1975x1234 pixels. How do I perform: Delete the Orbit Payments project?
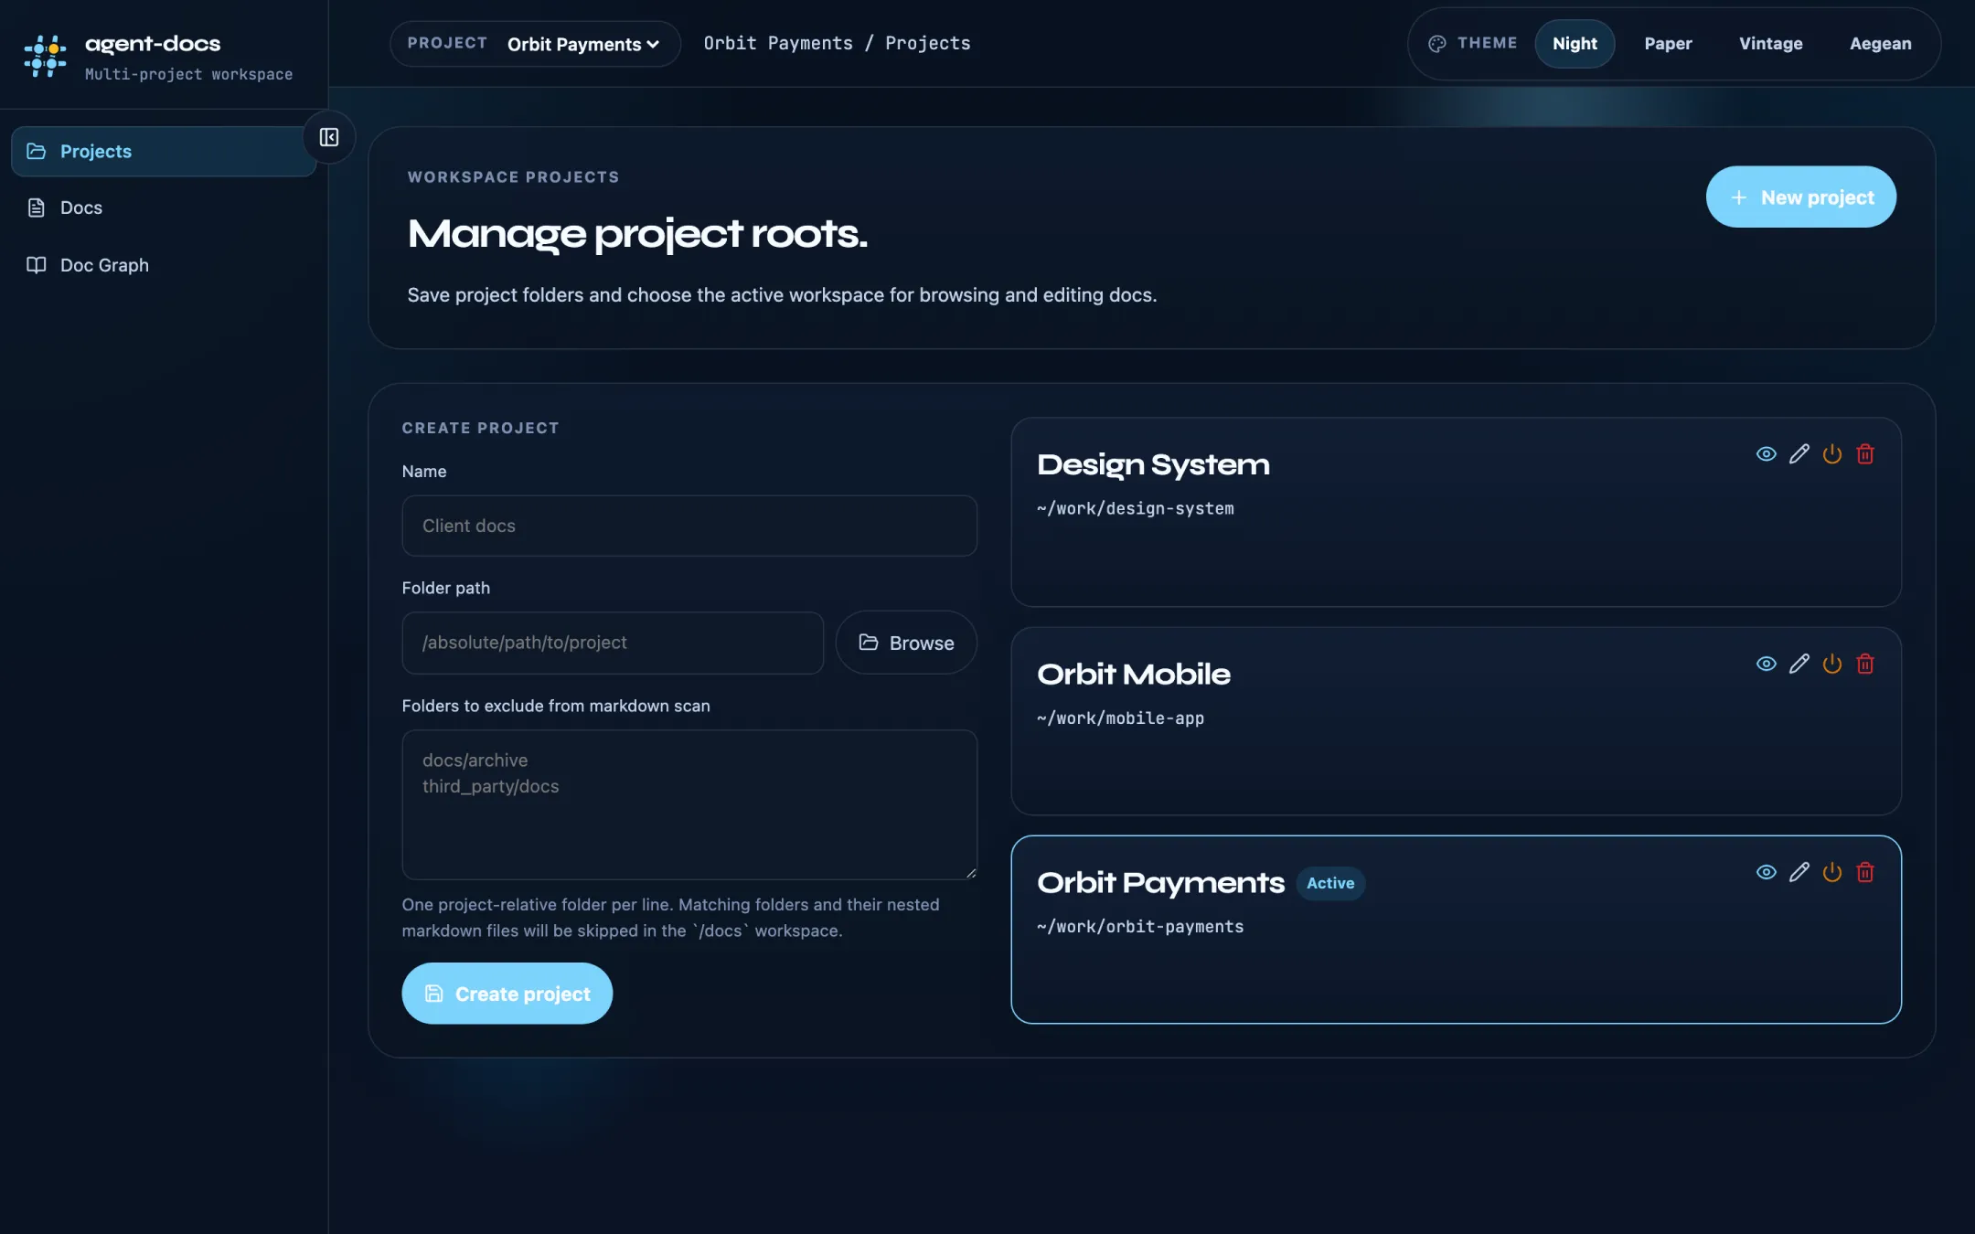pyautogui.click(x=1865, y=872)
